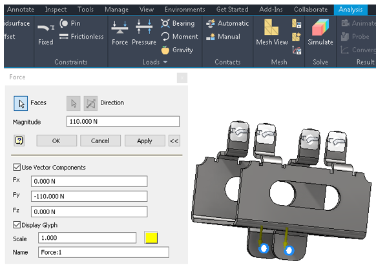Toggle the Display Glyph checkbox
This screenshot has height=265, width=376.
click(17, 225)
